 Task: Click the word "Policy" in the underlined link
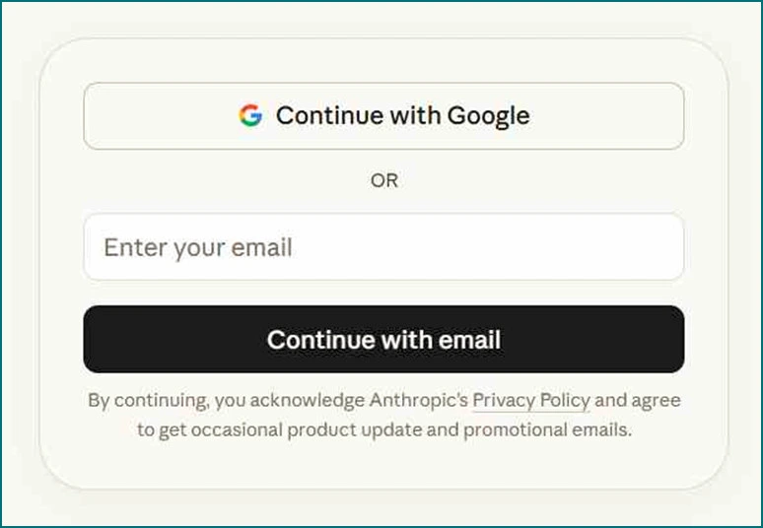(563, 401)
